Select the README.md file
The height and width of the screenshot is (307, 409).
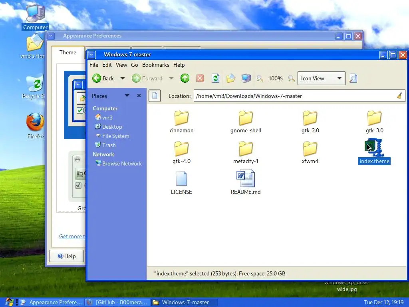[x=246, y=183]
